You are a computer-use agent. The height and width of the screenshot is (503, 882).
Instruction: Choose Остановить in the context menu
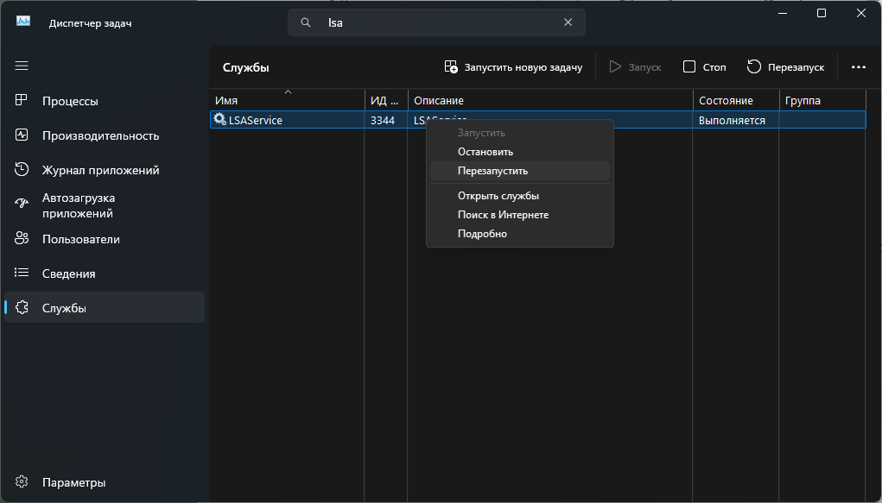point(520,152)
